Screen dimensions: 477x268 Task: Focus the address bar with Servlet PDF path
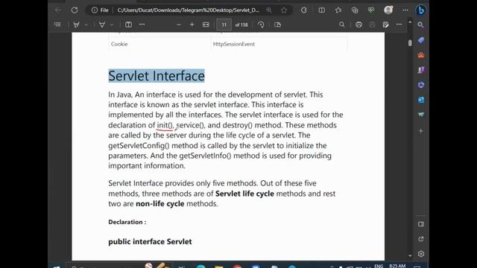(188, 10)
